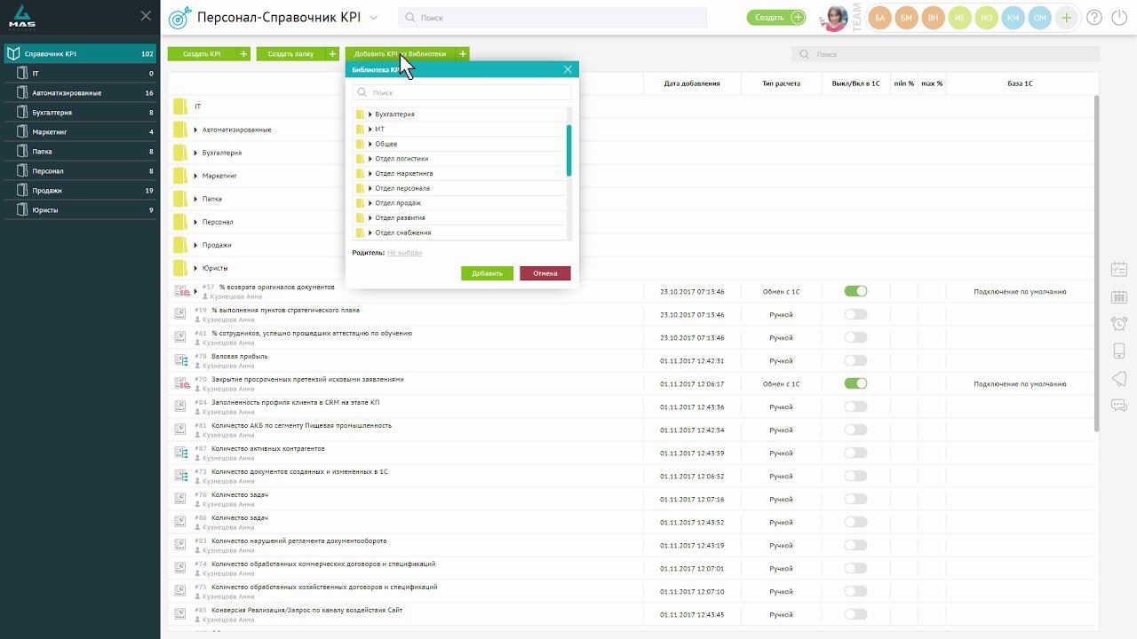Image resolution: width=1137 pixels, height=639 pixels.
Task: Click Отмена button in library dialog
Action: (545, 273)
